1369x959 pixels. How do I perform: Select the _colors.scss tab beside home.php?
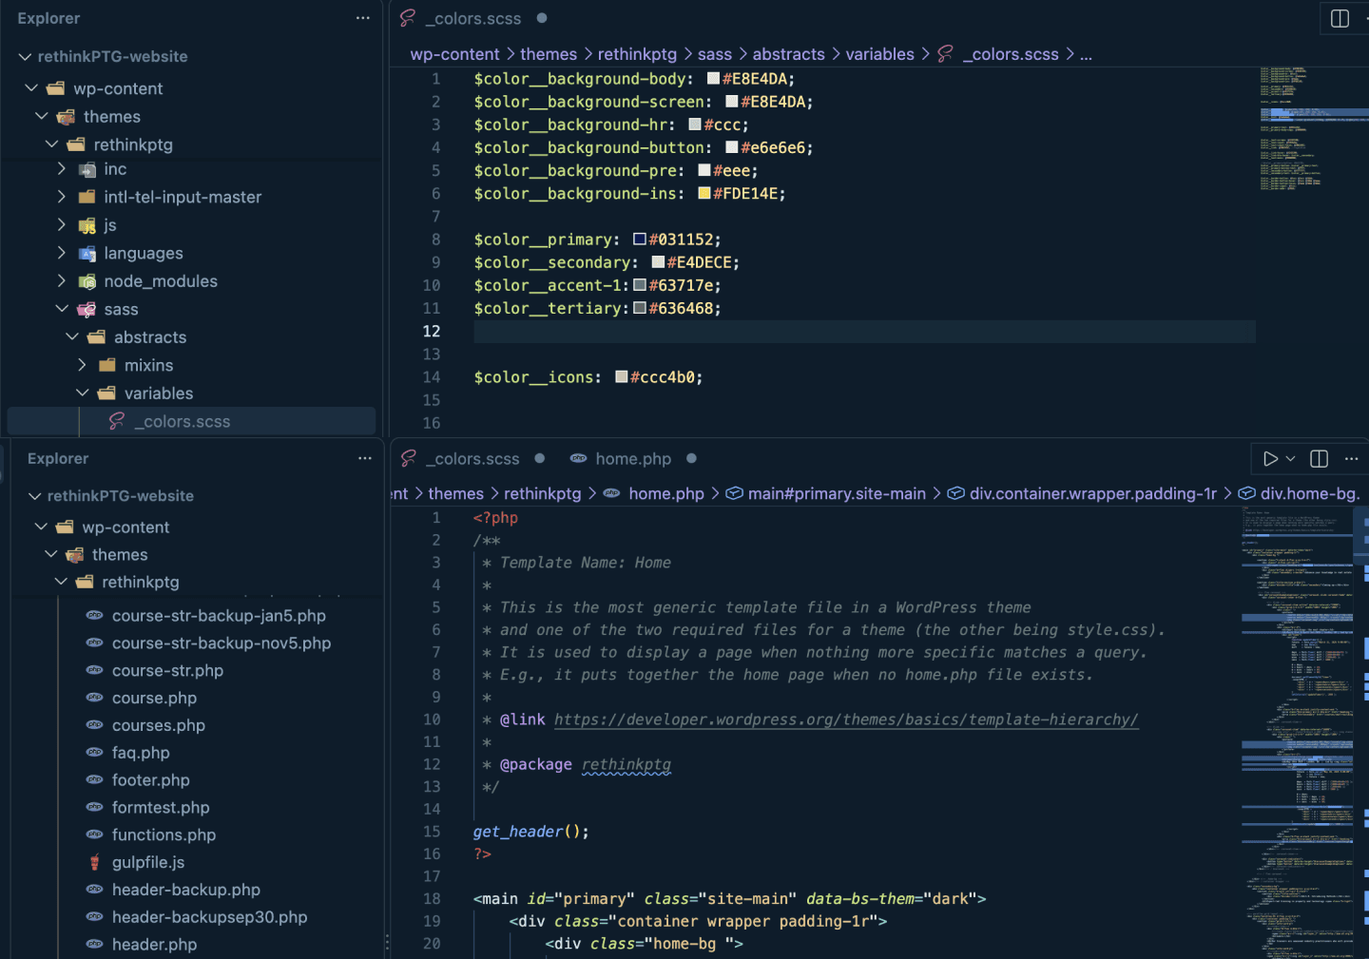point(475,459)
